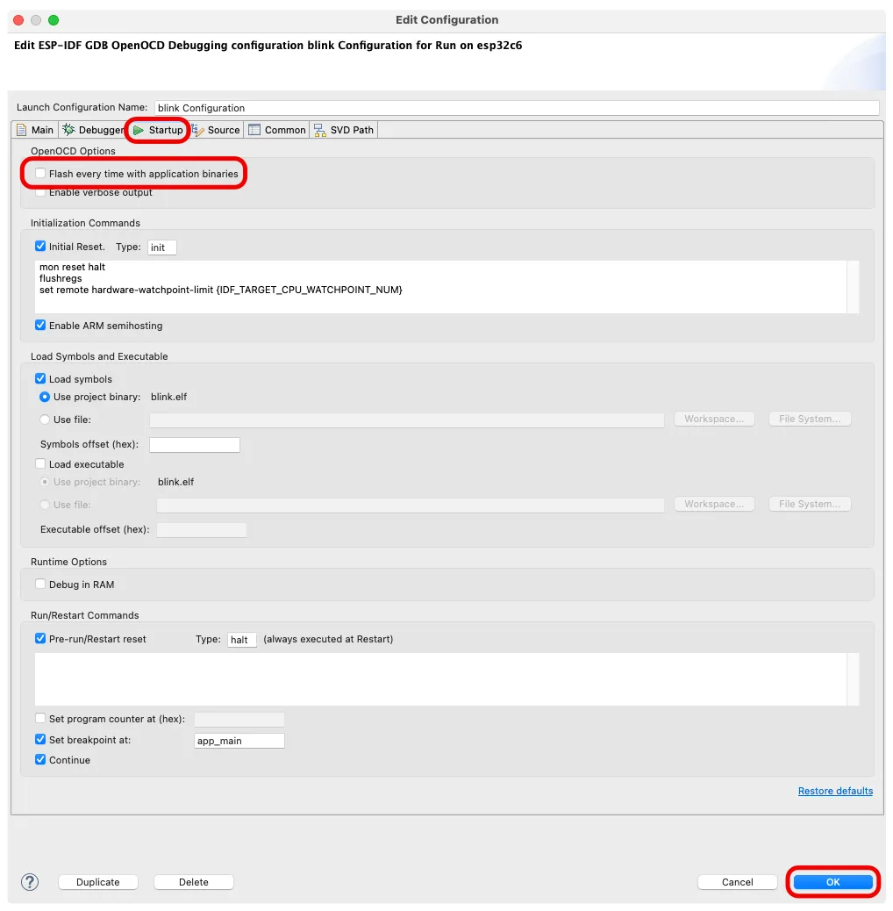
Task: Click the Set breakpoint at app_main field
Action: (239, 741)
